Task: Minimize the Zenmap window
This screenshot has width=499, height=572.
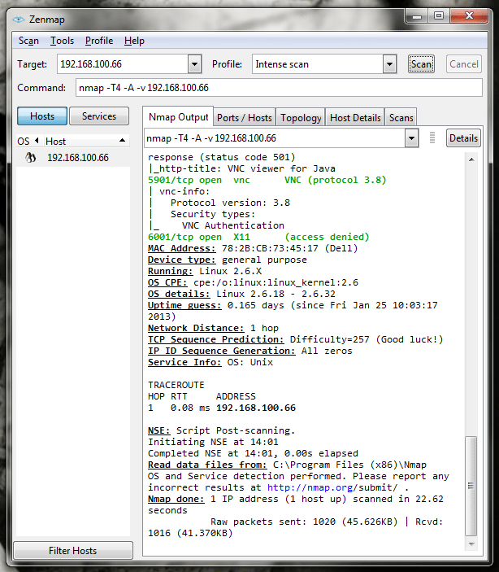Action: click(417, 15)
